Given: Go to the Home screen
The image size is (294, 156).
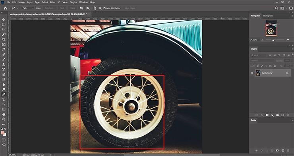Looking at the screenshot, I should coord(6,8).
